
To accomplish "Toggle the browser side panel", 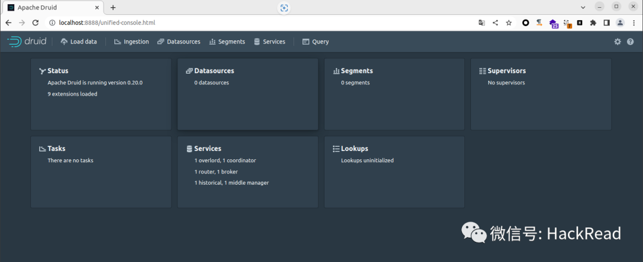I will coord(607,23).
